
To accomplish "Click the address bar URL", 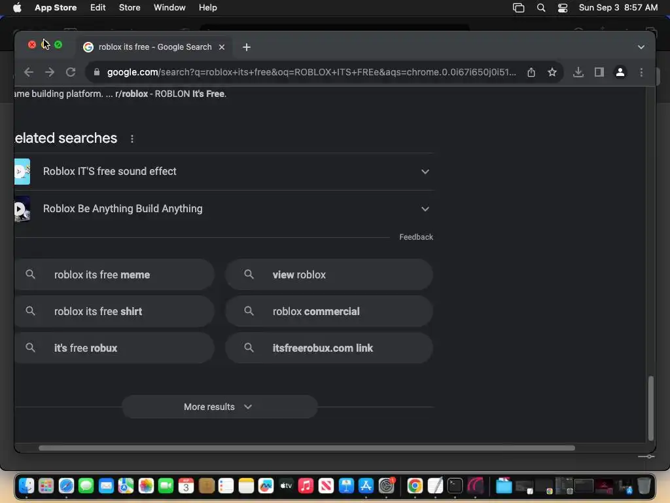I will point(311,72).
